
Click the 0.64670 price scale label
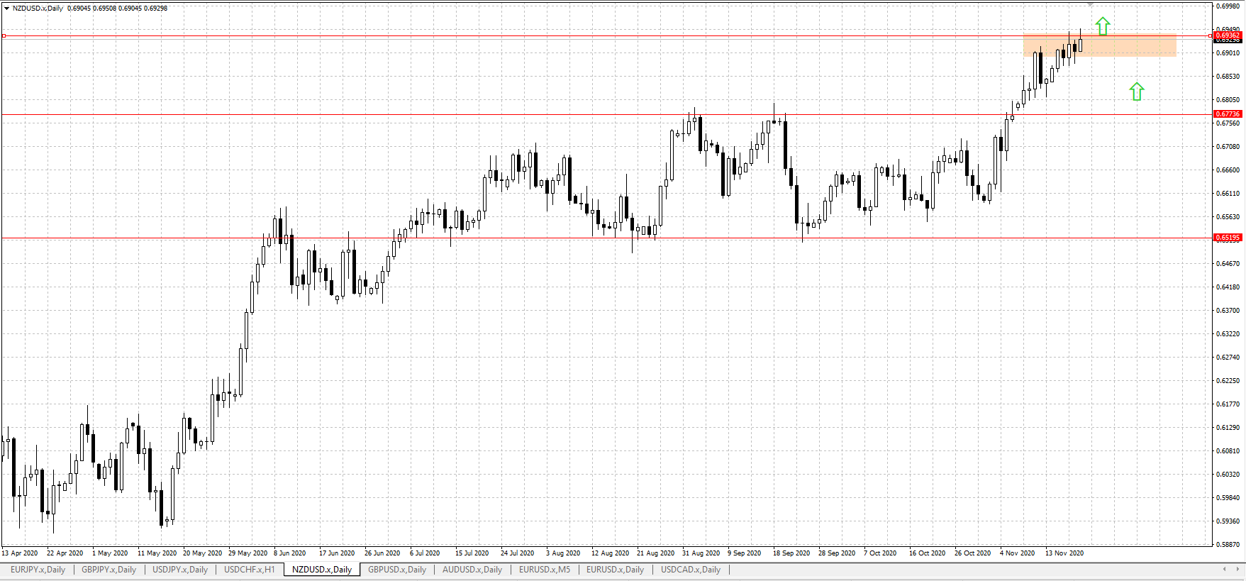pyautogui.click(x=1228, y=264)
